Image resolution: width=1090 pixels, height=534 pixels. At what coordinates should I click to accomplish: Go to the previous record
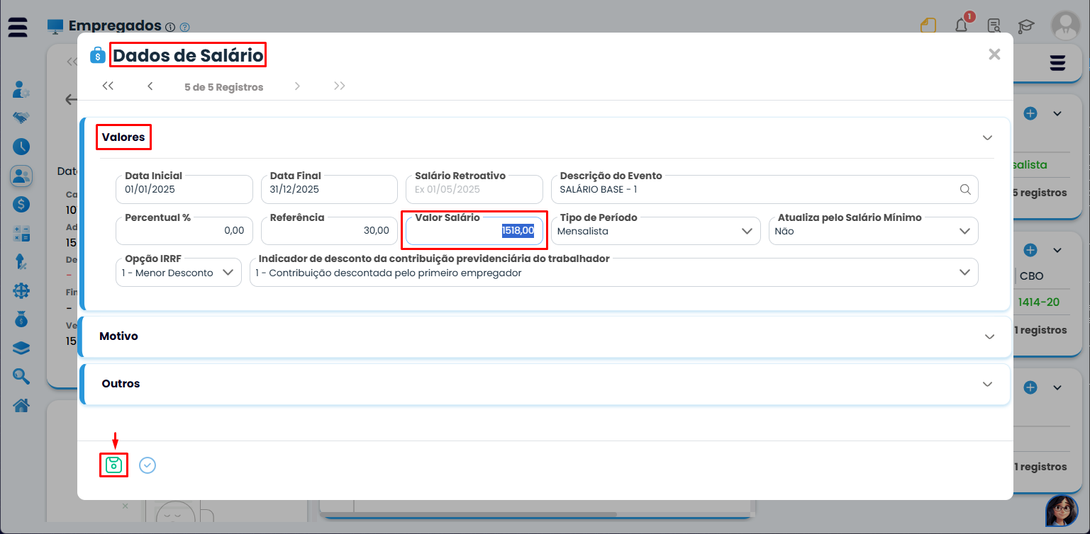[150, 86]
